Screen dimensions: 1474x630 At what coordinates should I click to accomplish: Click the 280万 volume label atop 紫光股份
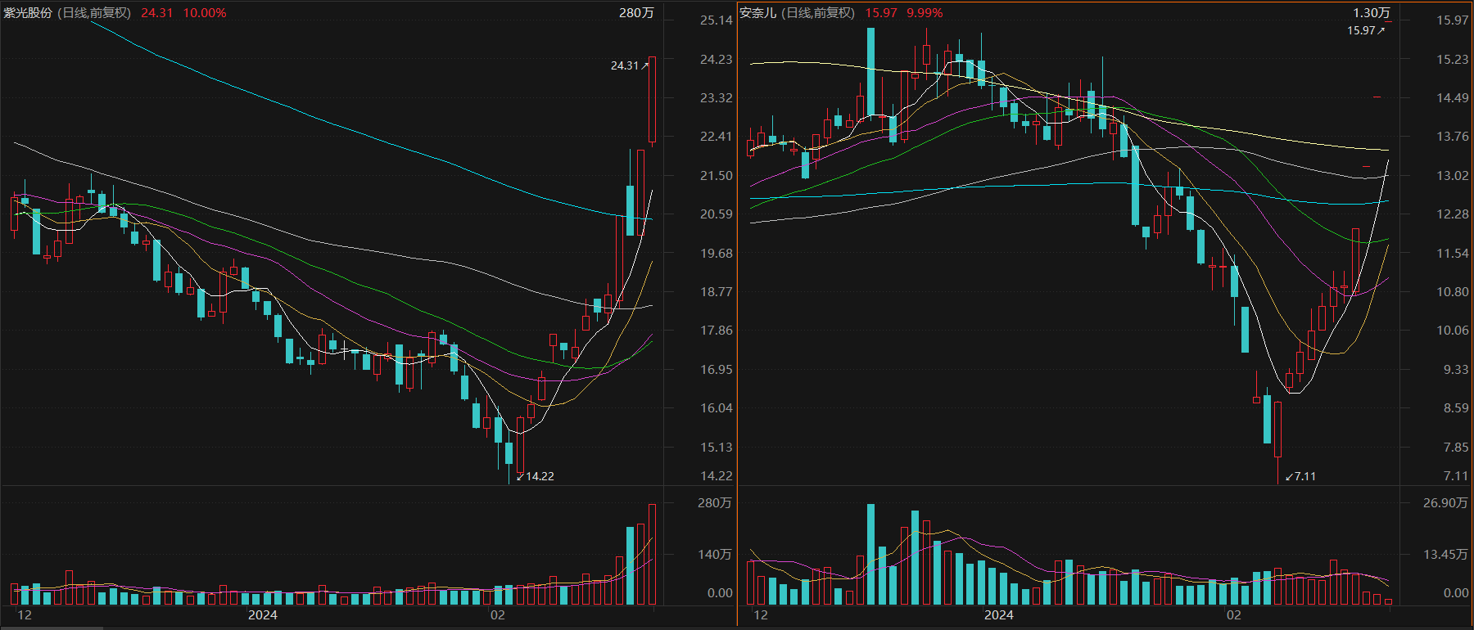[x=636, y=13]
